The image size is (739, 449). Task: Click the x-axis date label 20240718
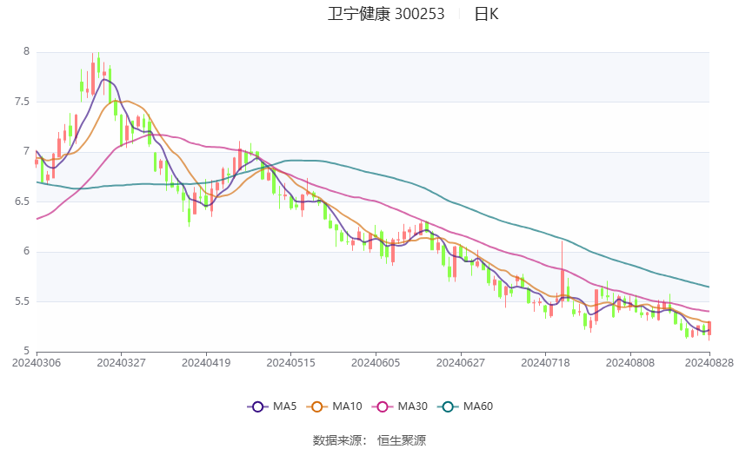545,363
